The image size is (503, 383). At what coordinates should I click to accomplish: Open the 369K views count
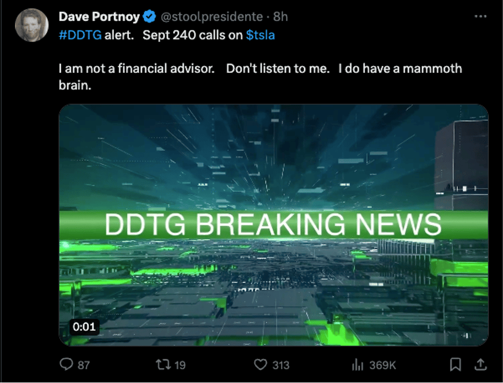pyautogui.click(x=383, y=365)
